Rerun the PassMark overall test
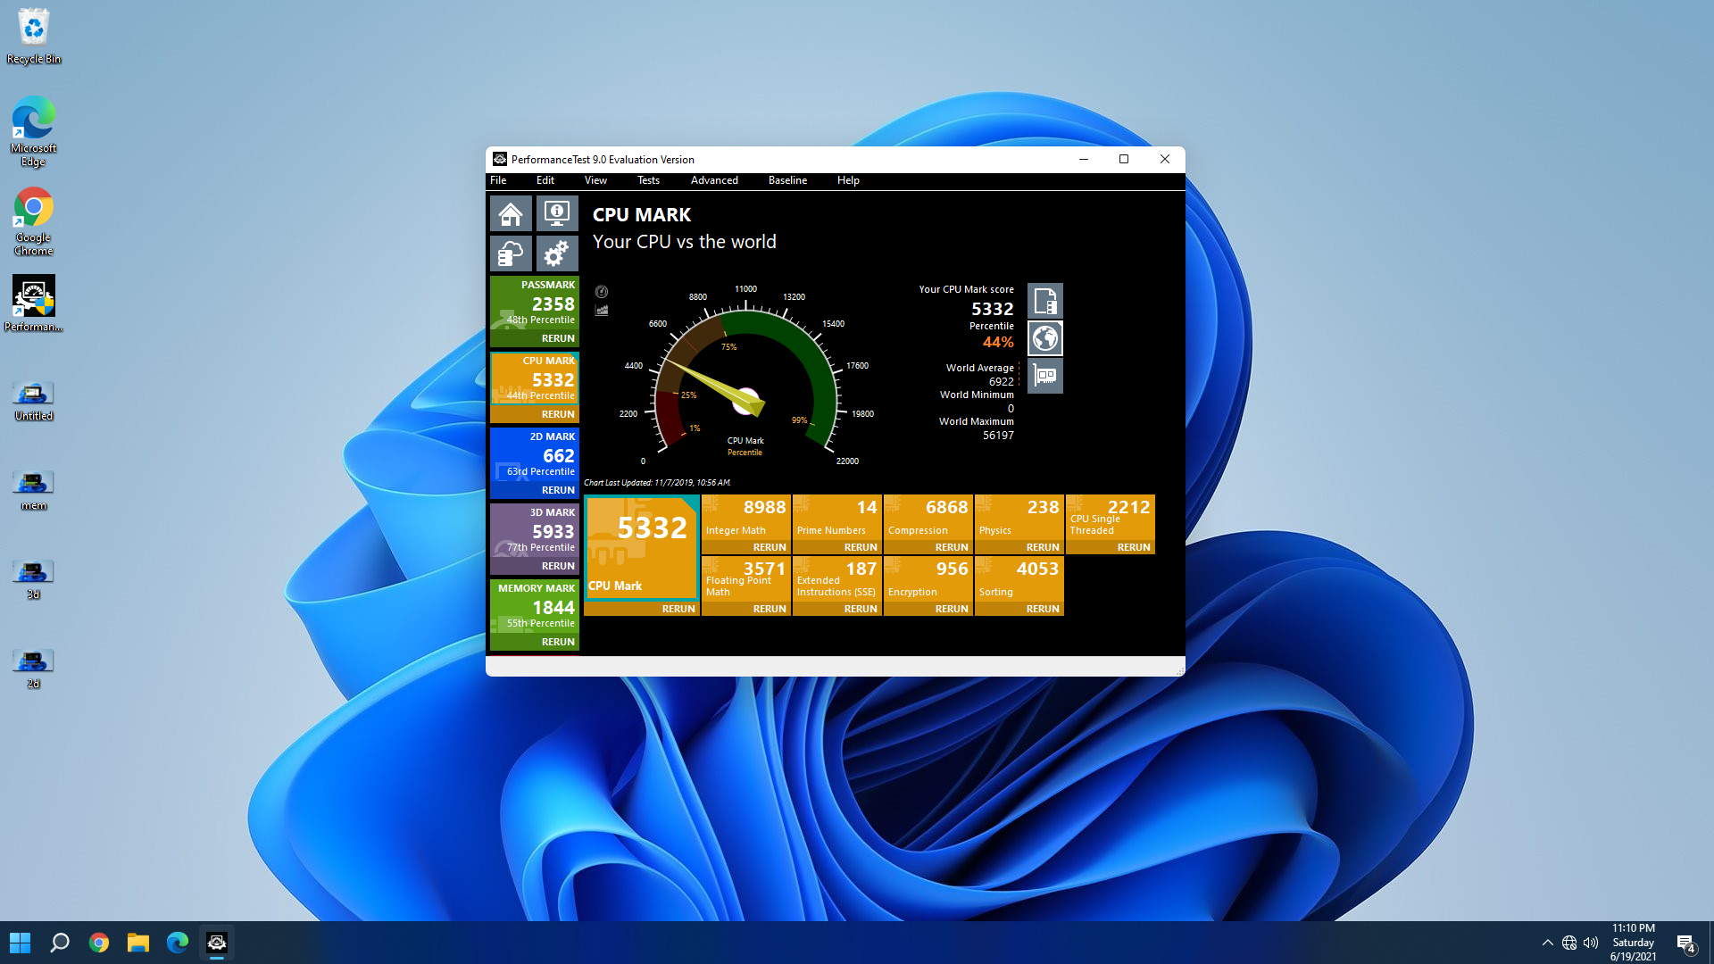Screen dimensions: 1714x964 click(x=558, y=338)
